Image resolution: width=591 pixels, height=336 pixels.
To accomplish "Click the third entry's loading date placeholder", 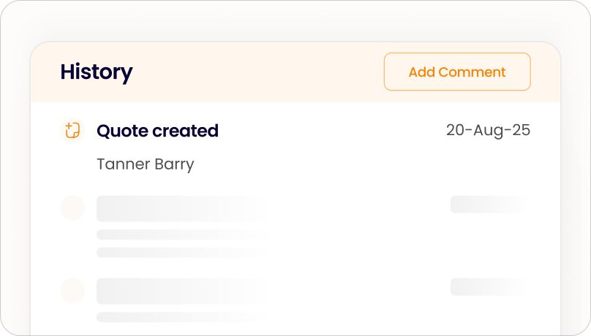I will (x=486, y=287).
